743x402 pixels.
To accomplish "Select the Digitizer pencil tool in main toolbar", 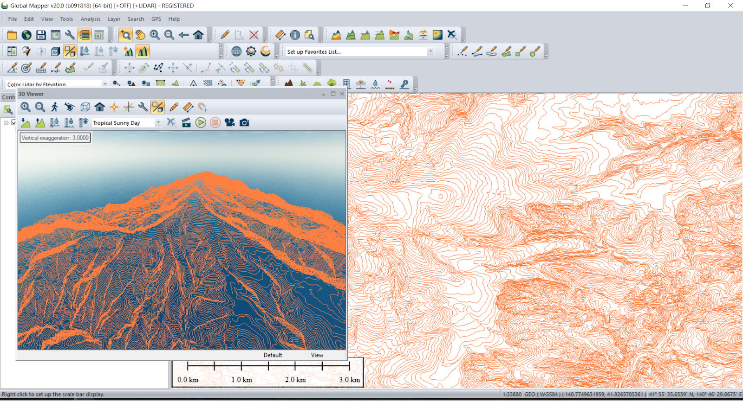I will [225, 35].
